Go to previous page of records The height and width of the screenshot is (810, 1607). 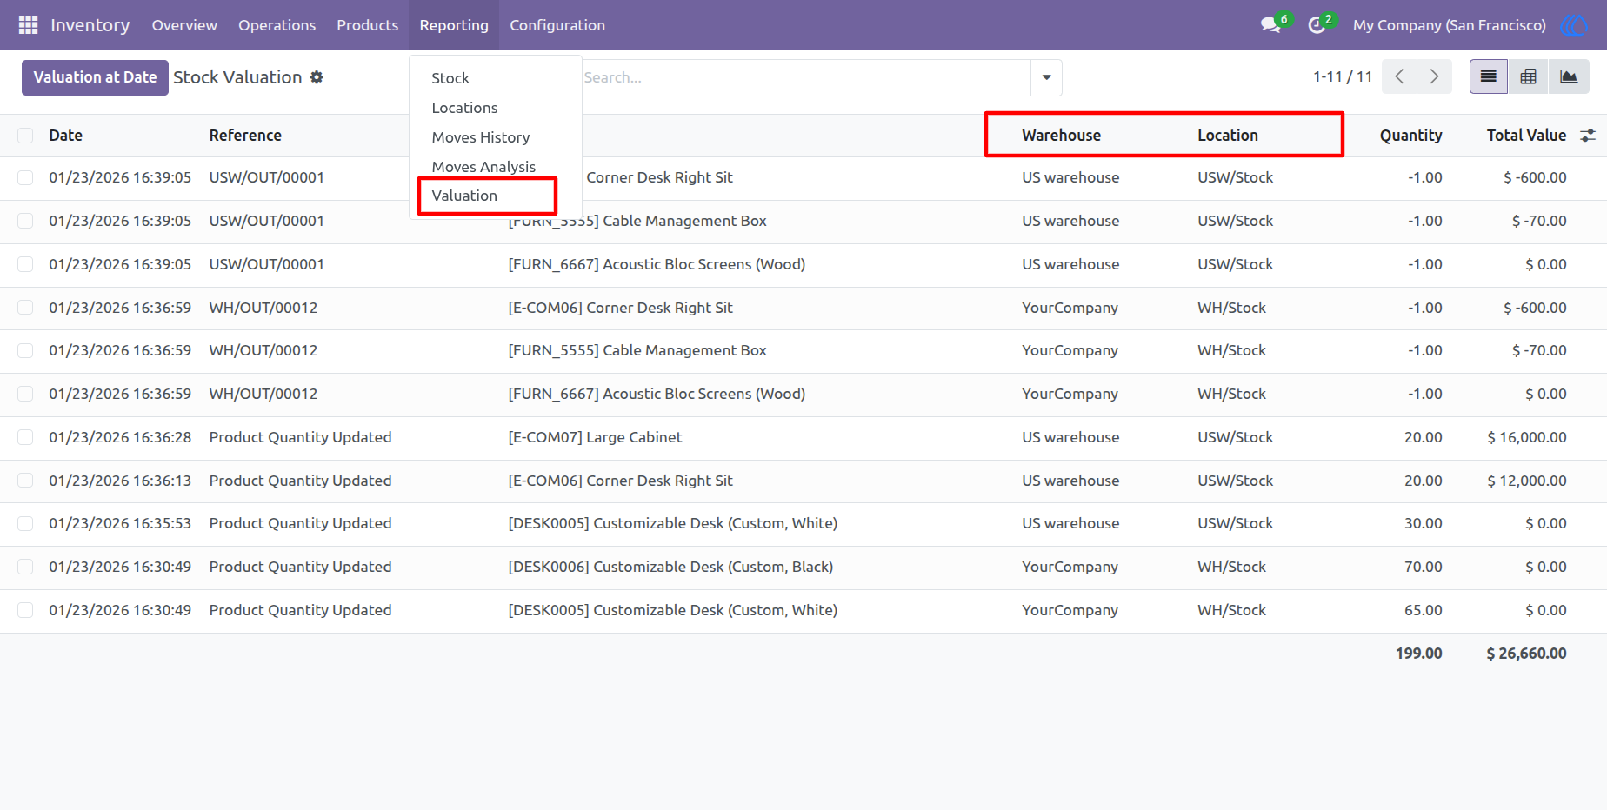(x=1399, y=77)
